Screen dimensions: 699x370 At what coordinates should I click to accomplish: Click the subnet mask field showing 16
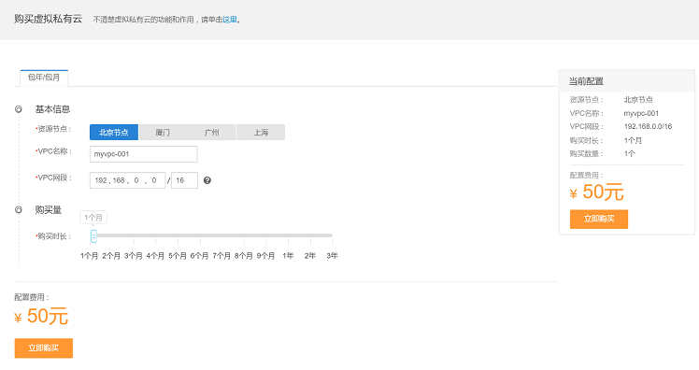[184, 180]
